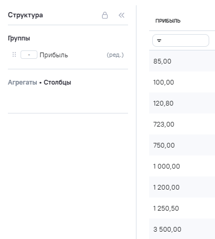The width and height of the screenshot is (215, 239).
Task: Open the sort dropdown beside Прибыль group
Action: click(29, 55)
